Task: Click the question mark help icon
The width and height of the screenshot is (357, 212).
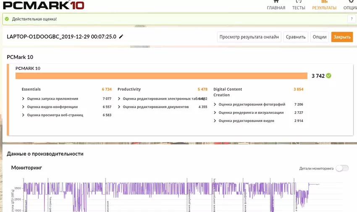Action: [351, 19]
